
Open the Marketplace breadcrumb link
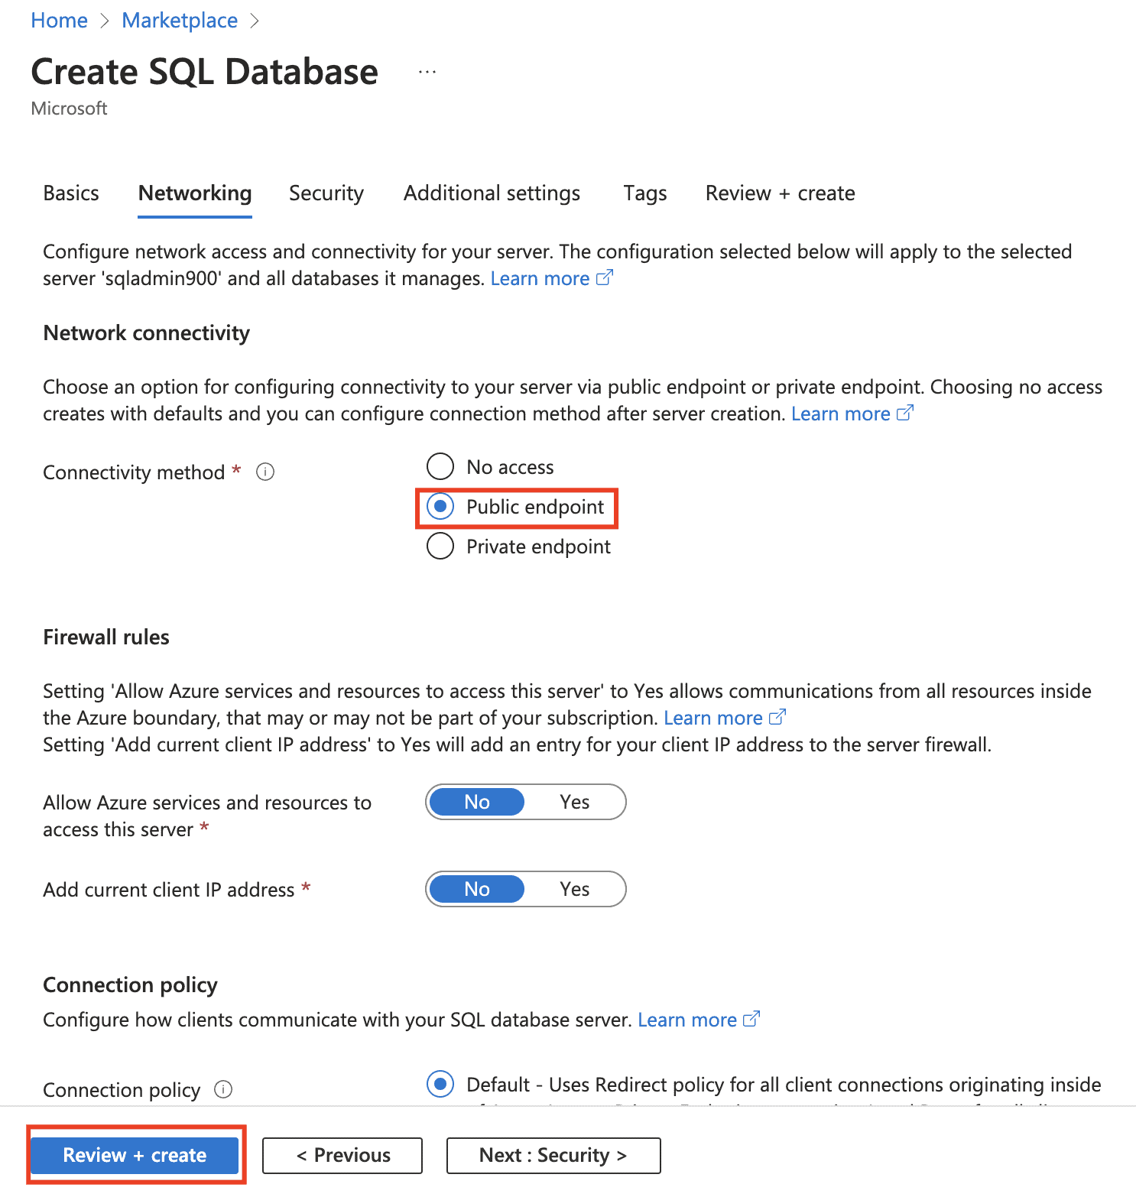pos(180,21)
